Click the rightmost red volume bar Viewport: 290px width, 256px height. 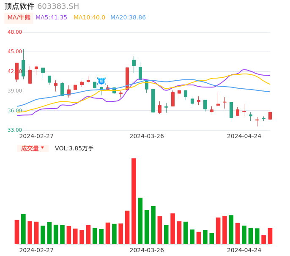tap(270, 236)
